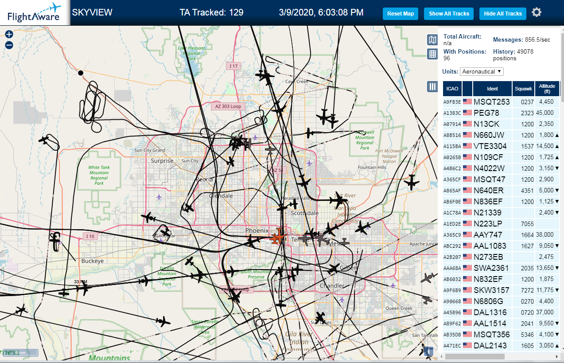Click the scrollbar right arrow under table
This screenshot has height=363, width=564.
[x=557, y=356]
